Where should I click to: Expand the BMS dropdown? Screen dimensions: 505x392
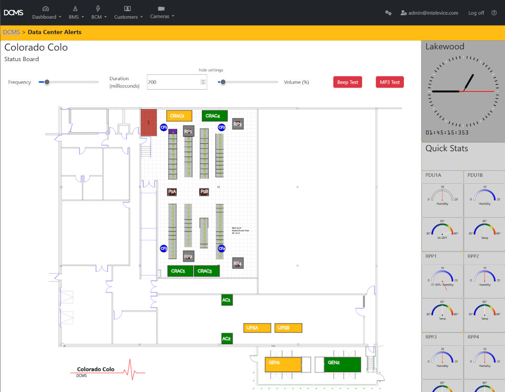(x=75, y=13)
